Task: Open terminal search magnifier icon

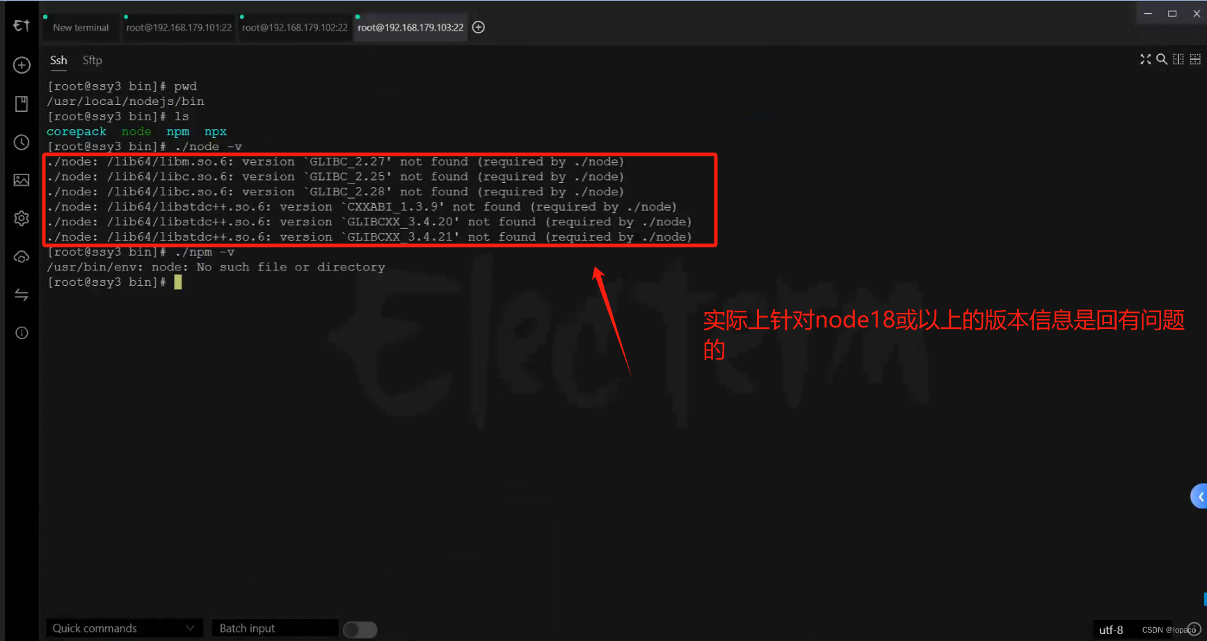Action: click(x=1162, y=59)
